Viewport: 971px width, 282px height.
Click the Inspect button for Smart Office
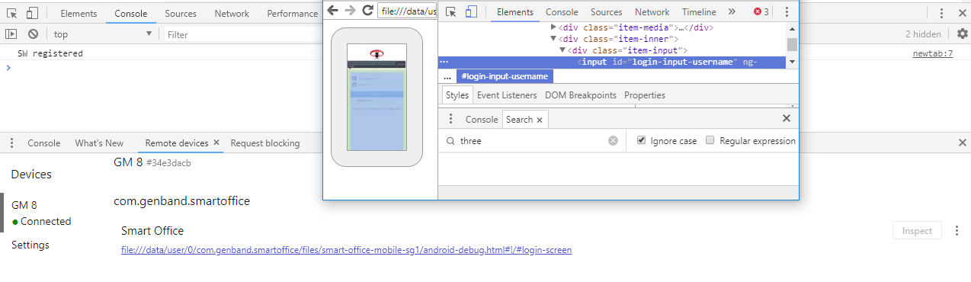(x=918, y=231)
